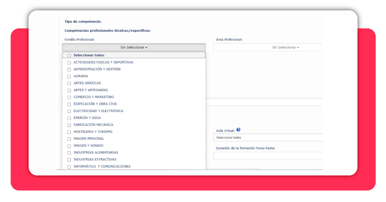Check the ENERGÍA Y AGUA box
The width and height of the screenshot is (386, 202).
[69, 118]
